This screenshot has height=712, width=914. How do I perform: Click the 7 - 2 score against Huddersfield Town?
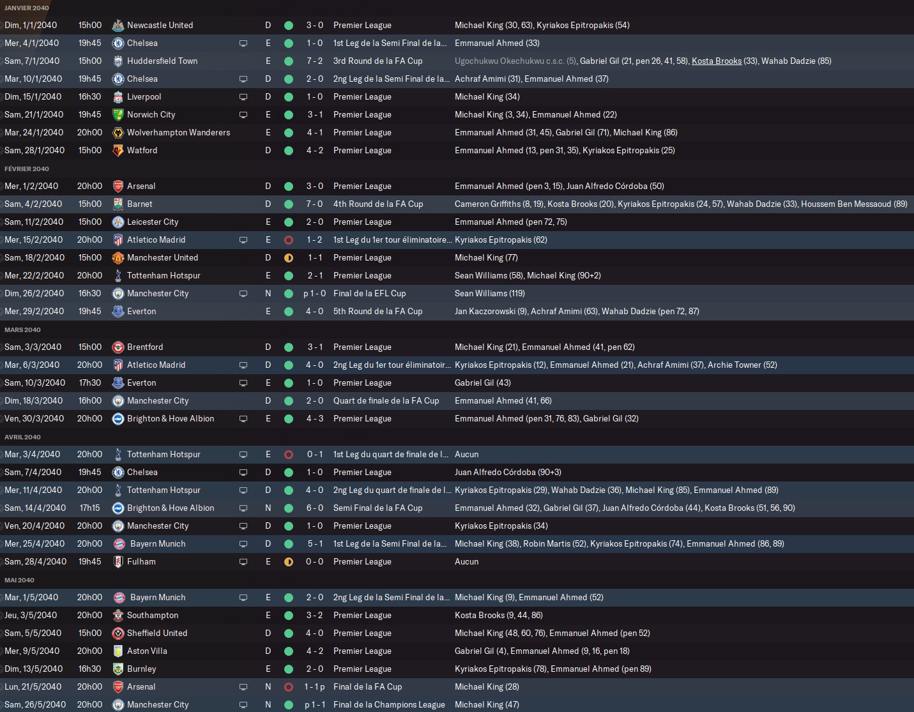(x=314, y=61)
